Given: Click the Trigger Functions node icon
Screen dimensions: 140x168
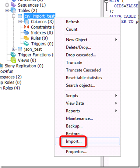Looking at the screenshot, I should point(13,54).
